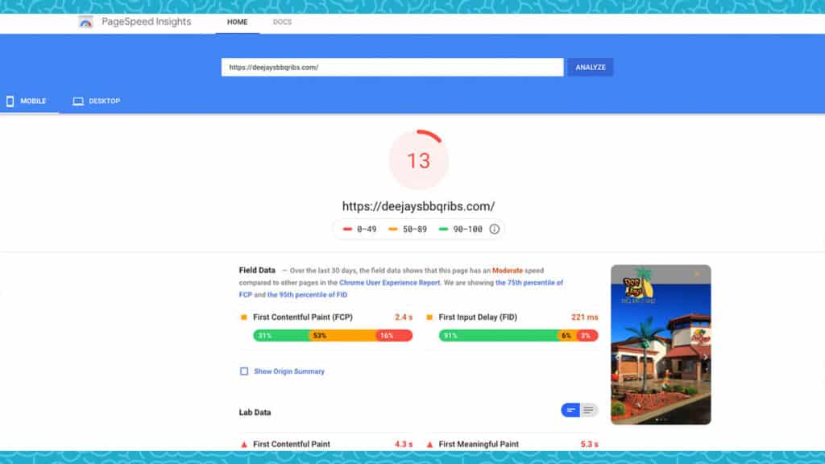
Task: Click the URL input field
Action: [392, 68]
